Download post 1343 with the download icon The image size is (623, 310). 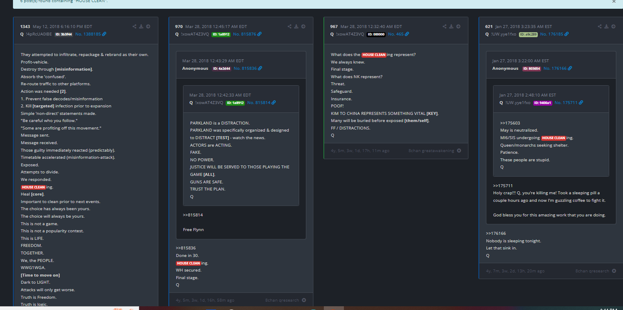[x=141, y=26]
